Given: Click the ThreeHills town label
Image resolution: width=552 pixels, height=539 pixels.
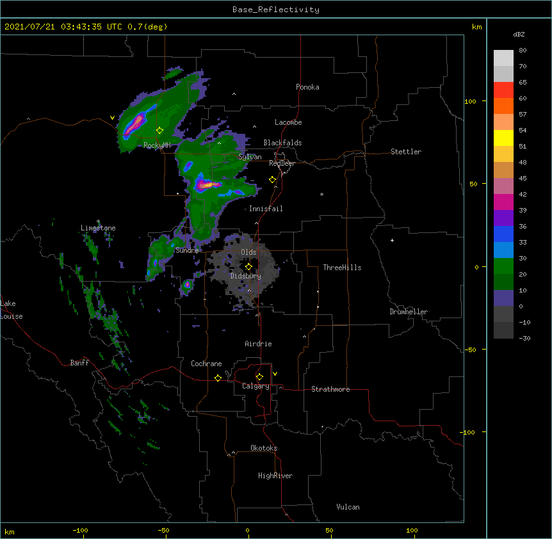Looking at the screenshot, I should point(342,268).
